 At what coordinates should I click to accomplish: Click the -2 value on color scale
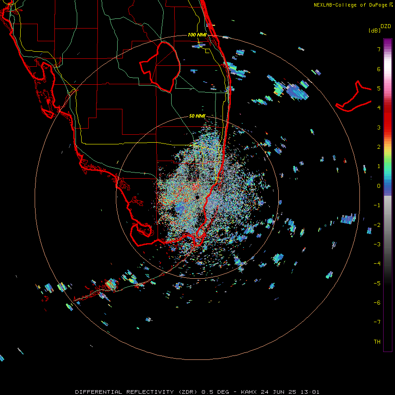point(377,225)
